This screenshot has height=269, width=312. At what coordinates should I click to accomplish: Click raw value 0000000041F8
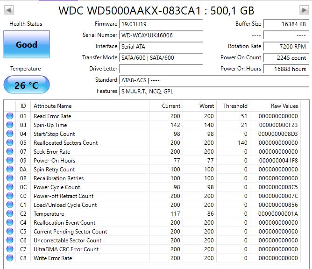tap(278, 160)
